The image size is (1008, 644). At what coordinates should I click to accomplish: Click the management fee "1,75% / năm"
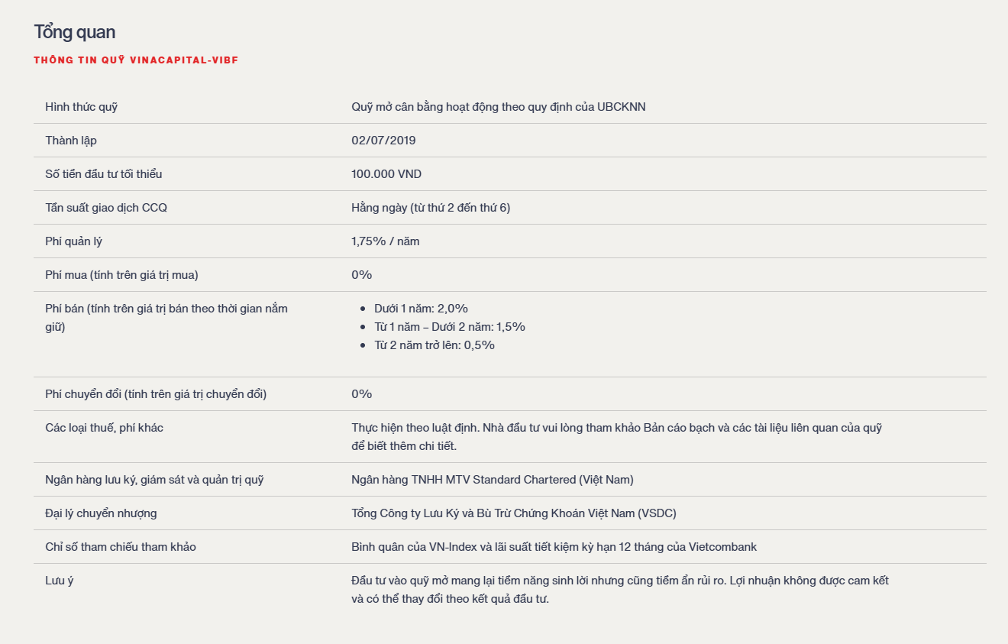pyautogui.click(x=386, y=241)
